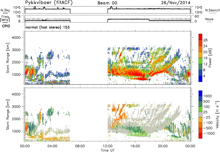Click the 'normal (fast stereo) 153' text

coord(48,27)
